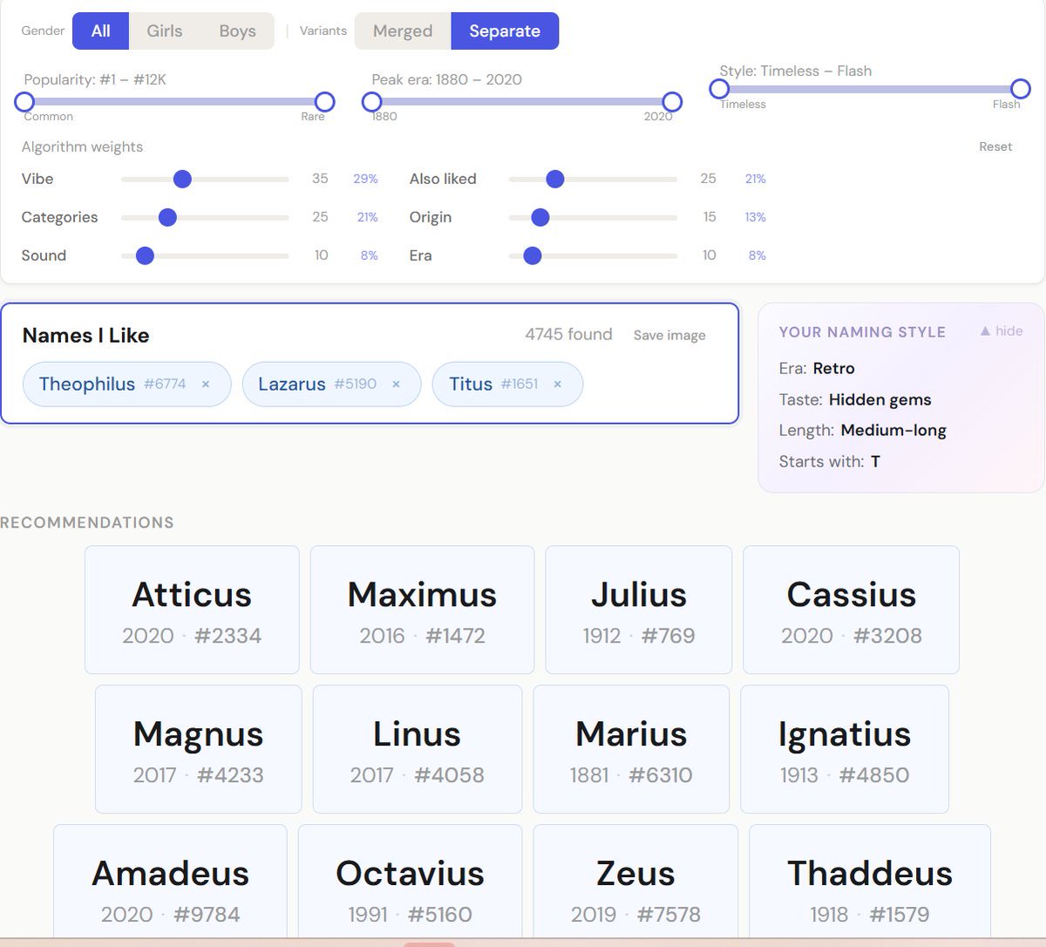Image resolution: width=1046 pixels, height=947 pixels.
Task: Open Maximus recommendation card
Action: tap(422, 610)
